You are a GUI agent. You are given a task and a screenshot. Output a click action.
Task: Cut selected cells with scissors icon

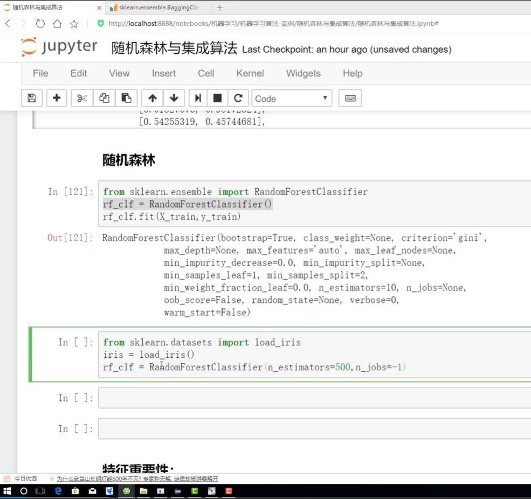[82, 98]
